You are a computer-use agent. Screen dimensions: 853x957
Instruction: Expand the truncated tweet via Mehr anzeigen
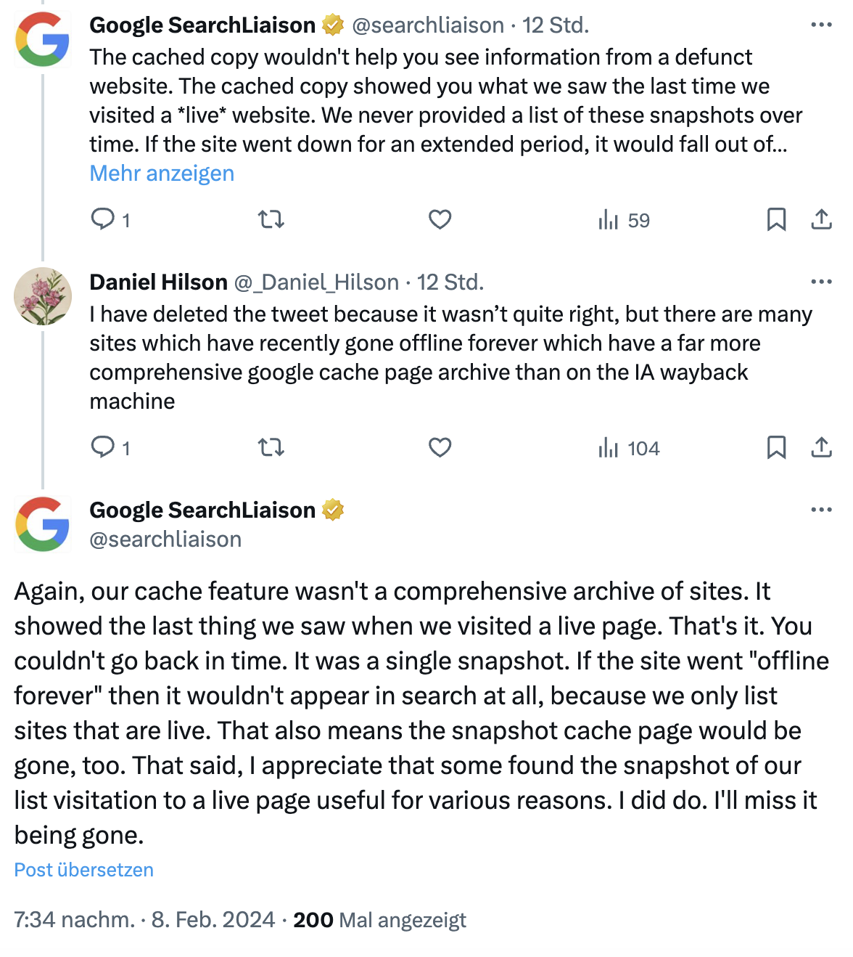(x=161, y=173)
